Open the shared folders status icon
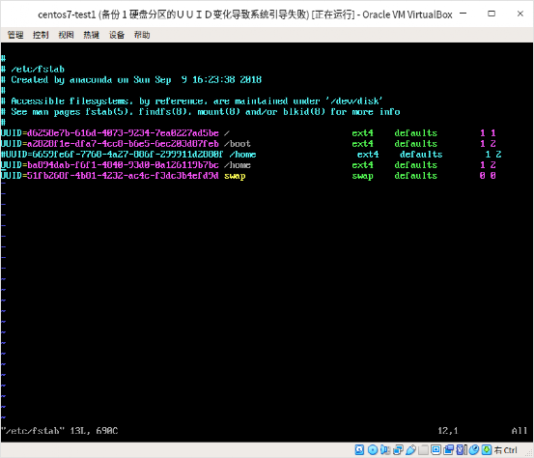The width and height of the screenshot is (534, 458). click(x=423, y=450)
